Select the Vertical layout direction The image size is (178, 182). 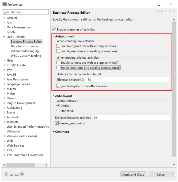pos(58,105)
